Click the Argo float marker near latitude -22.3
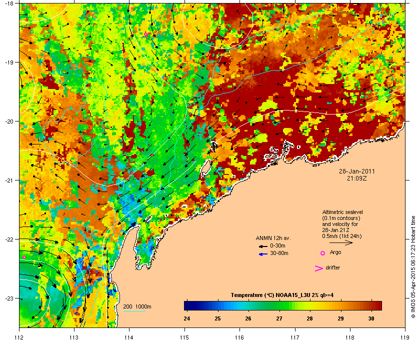420x340 pixels. pos(24,257)
